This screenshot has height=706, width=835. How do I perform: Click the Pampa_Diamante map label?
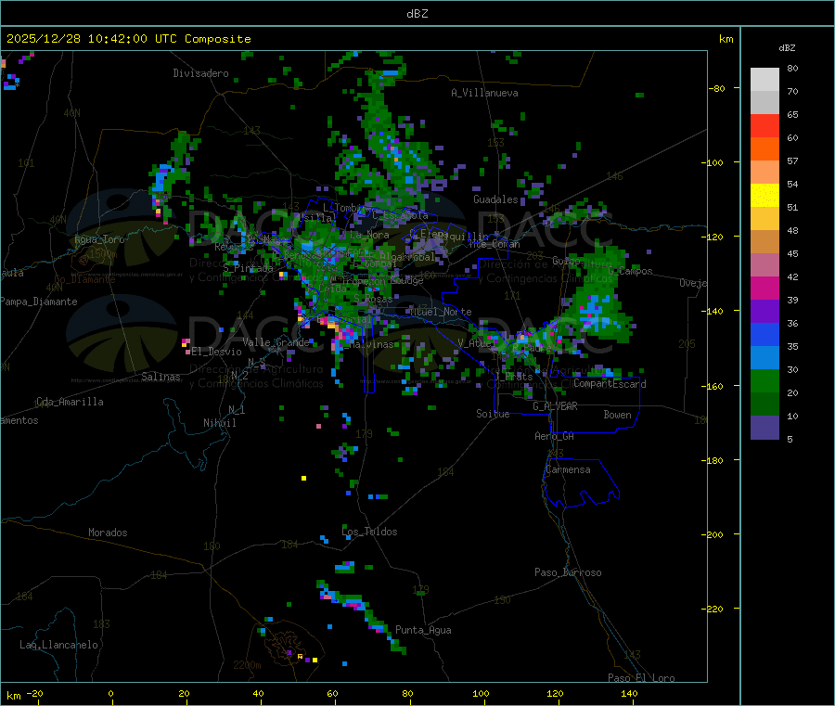coord(39,302)
